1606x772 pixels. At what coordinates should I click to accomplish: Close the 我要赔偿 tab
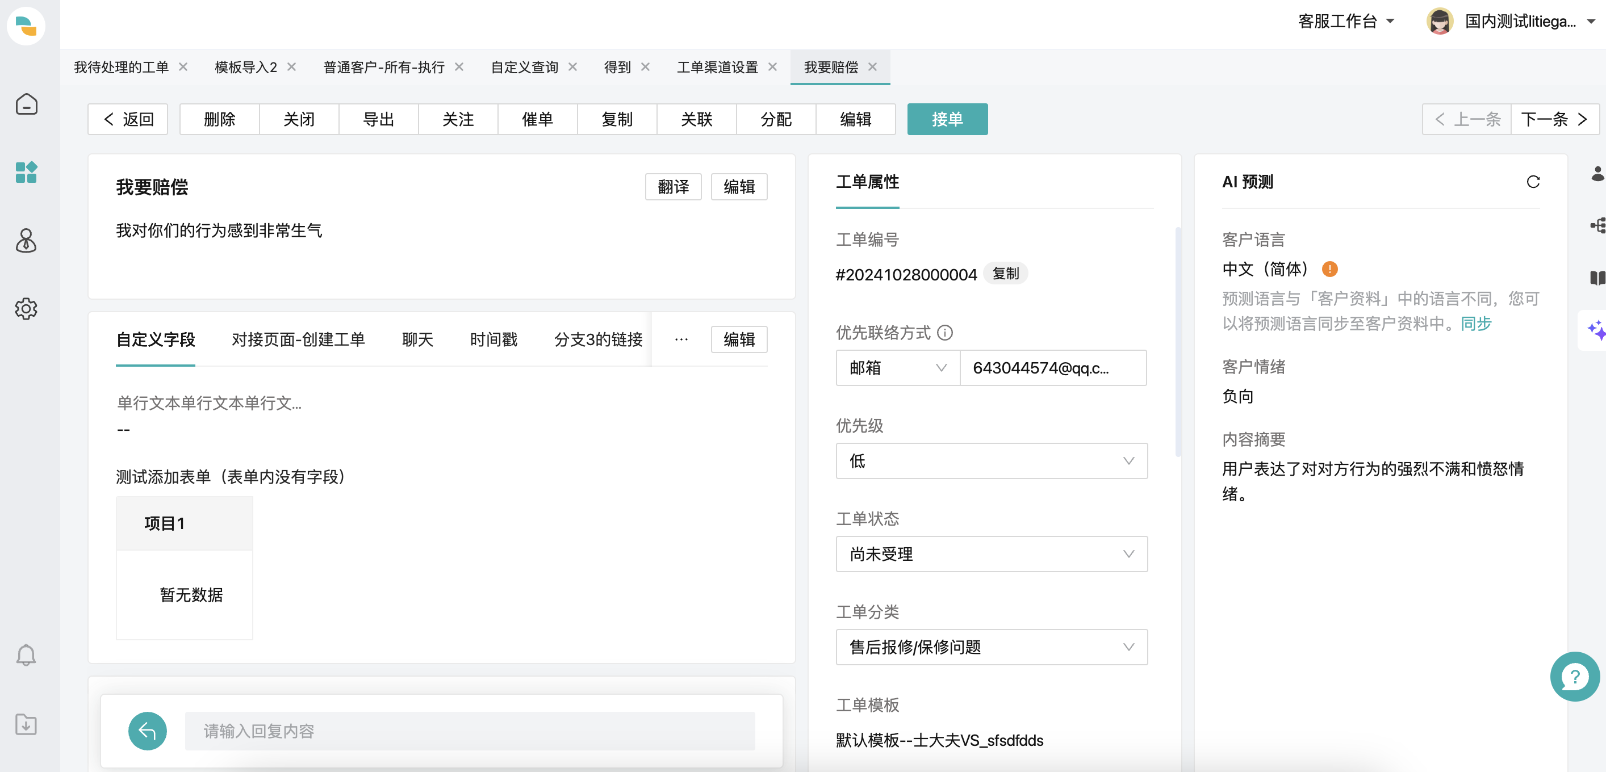(872, 66)
